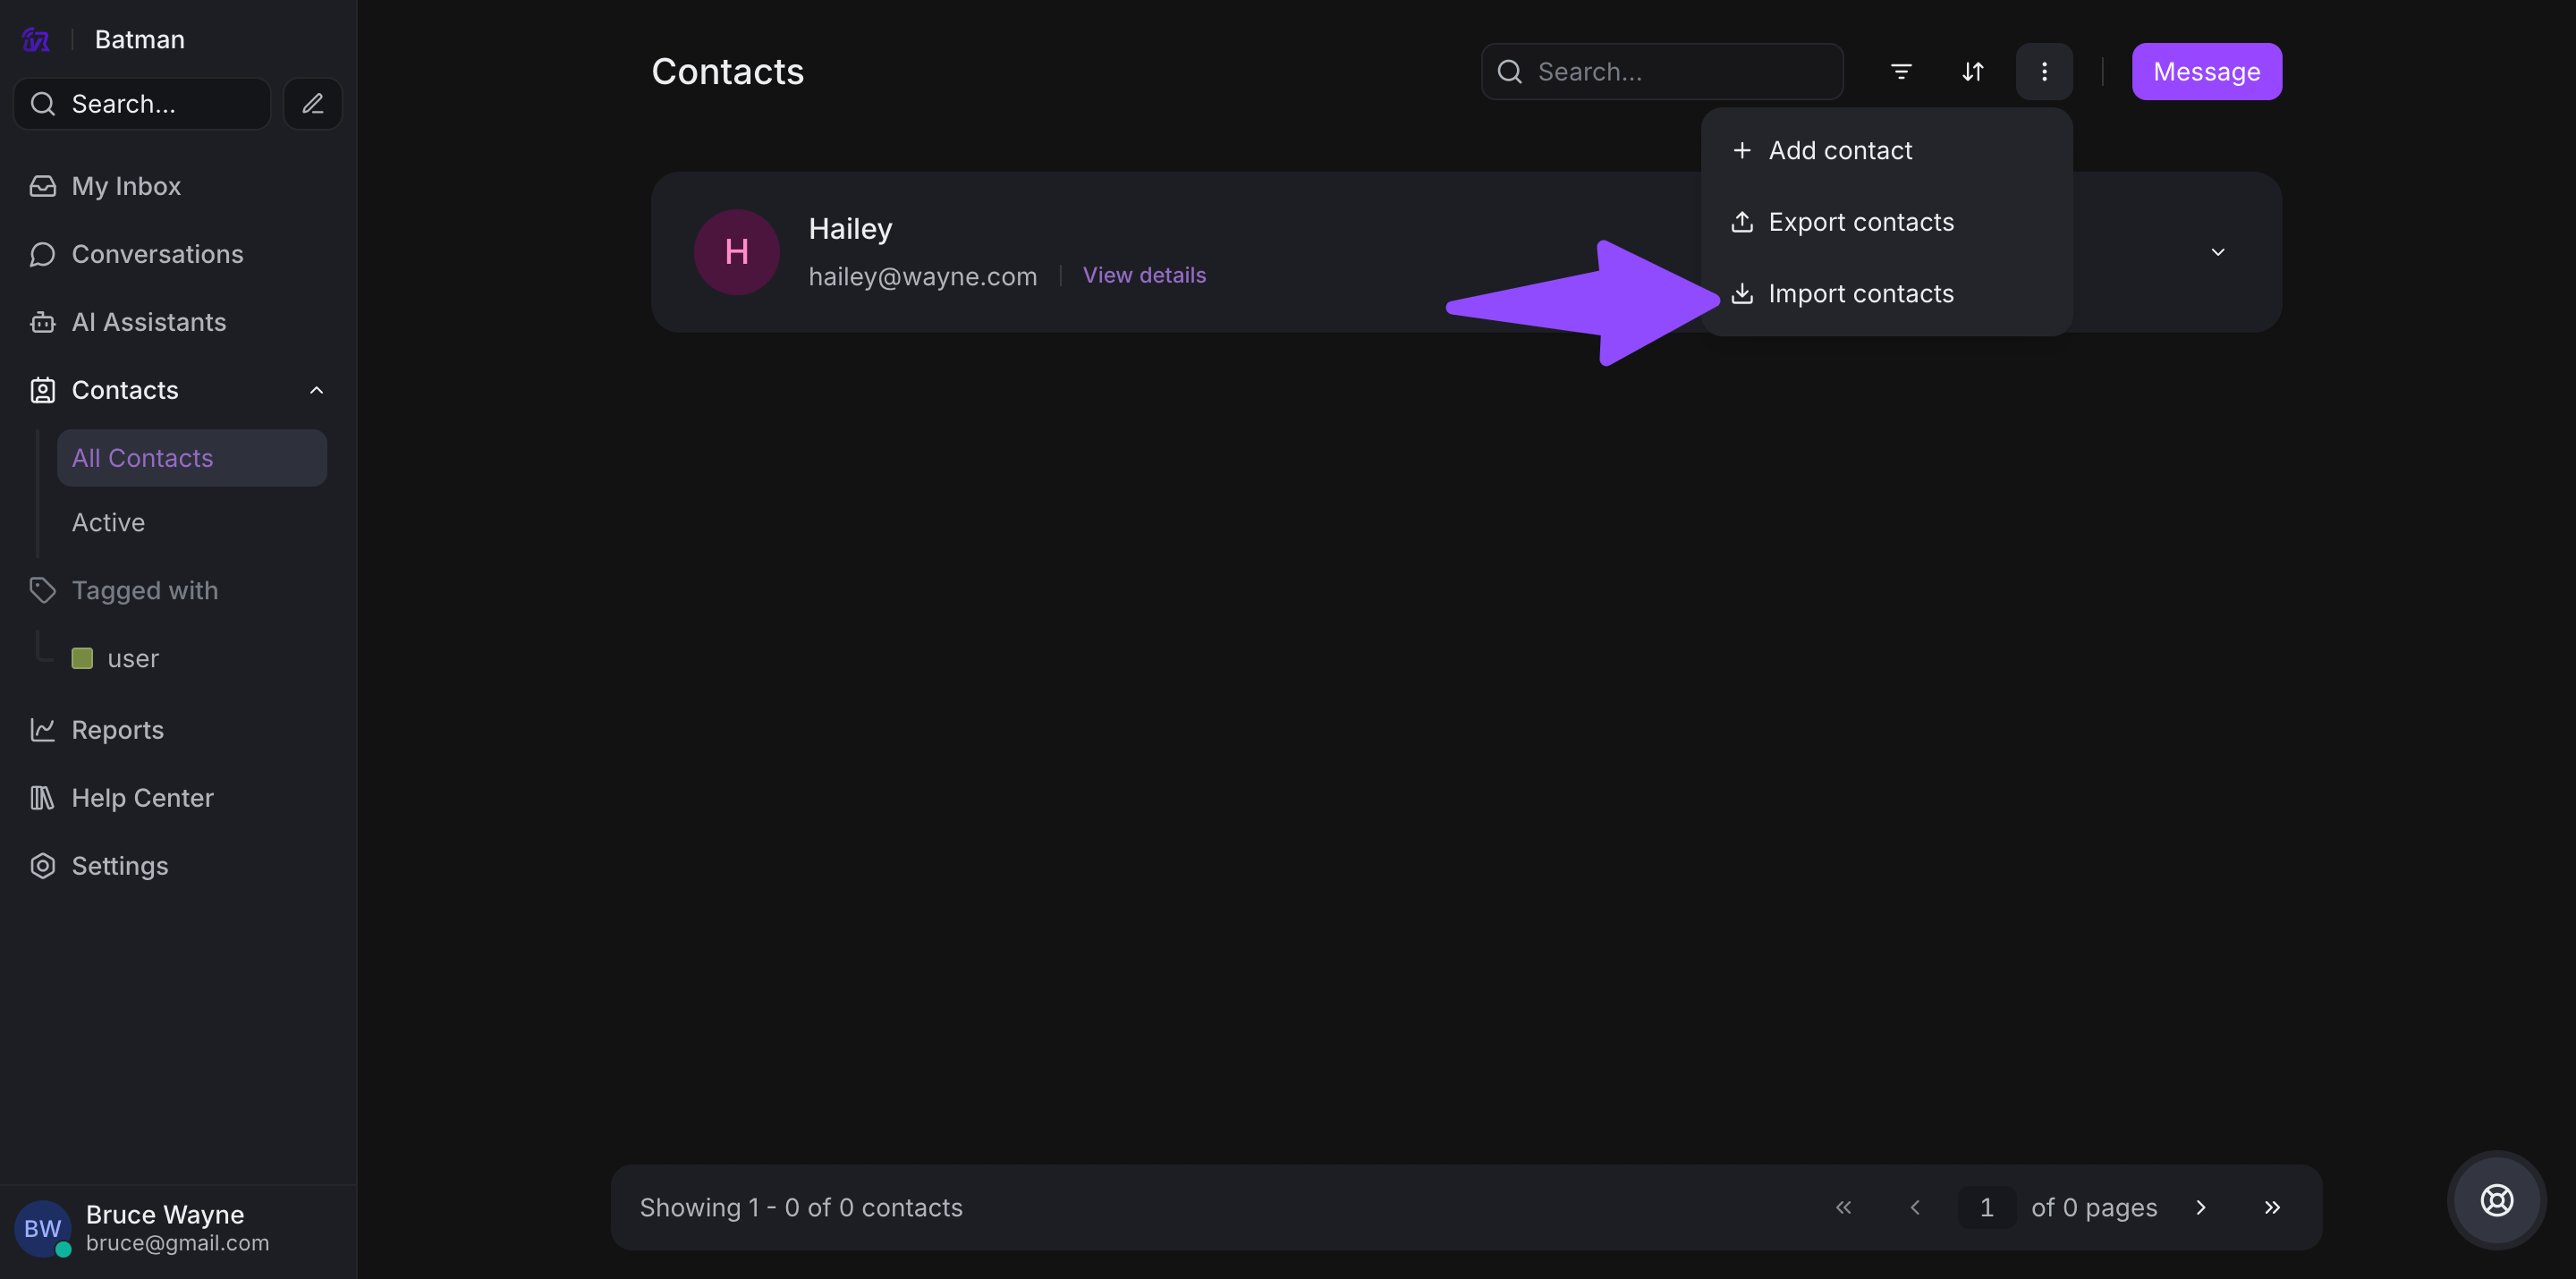The height and width of the screenshot is (1279, 2576).
Task: Open the help lifebuoy widget
Action: [x=2496, y=1200]
